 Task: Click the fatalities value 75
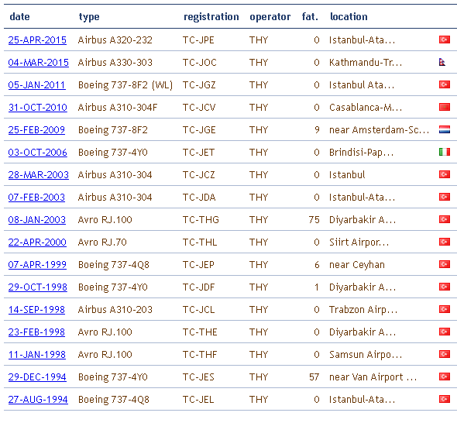(314, 219)
